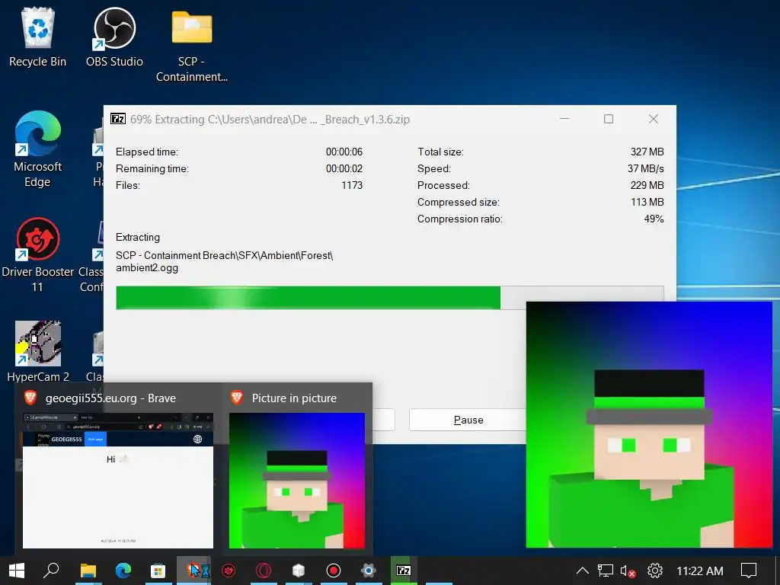780x585 pixels.
Task: Open Microsoft Edge desktop shortcut
Action: click(38, 149)
